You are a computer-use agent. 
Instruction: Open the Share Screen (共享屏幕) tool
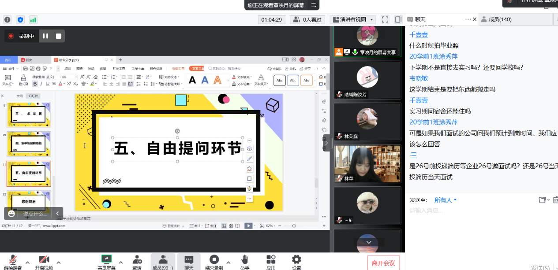(106, 262)
